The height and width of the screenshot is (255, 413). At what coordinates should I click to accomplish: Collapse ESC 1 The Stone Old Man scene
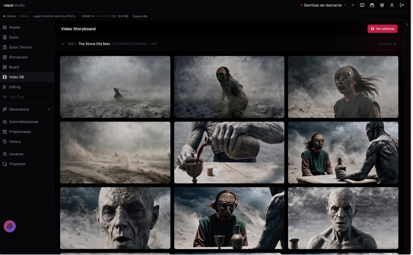point(63,44)
